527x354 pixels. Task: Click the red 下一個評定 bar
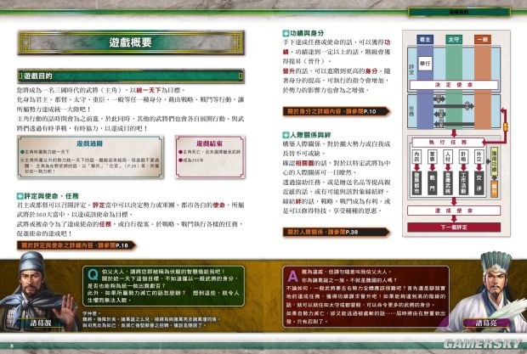point(454,228)
